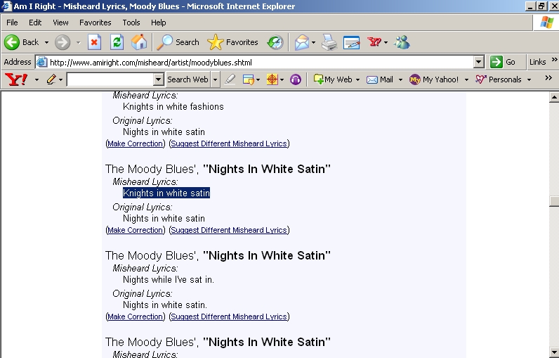Open the Tools menu
The width and height of the screenshot is (559, 358).
(x=131, y=23)
